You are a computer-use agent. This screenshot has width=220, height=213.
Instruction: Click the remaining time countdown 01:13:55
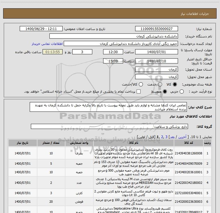coord(53,52)
